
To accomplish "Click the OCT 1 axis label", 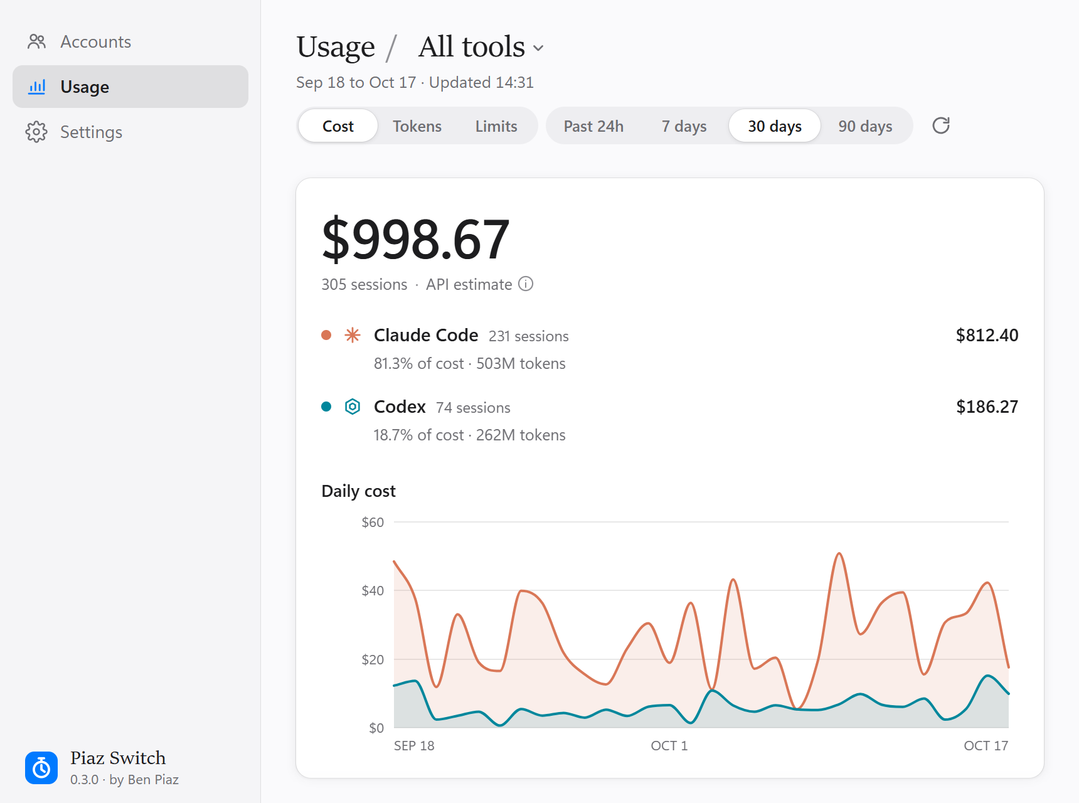I will tap(669, 745).
